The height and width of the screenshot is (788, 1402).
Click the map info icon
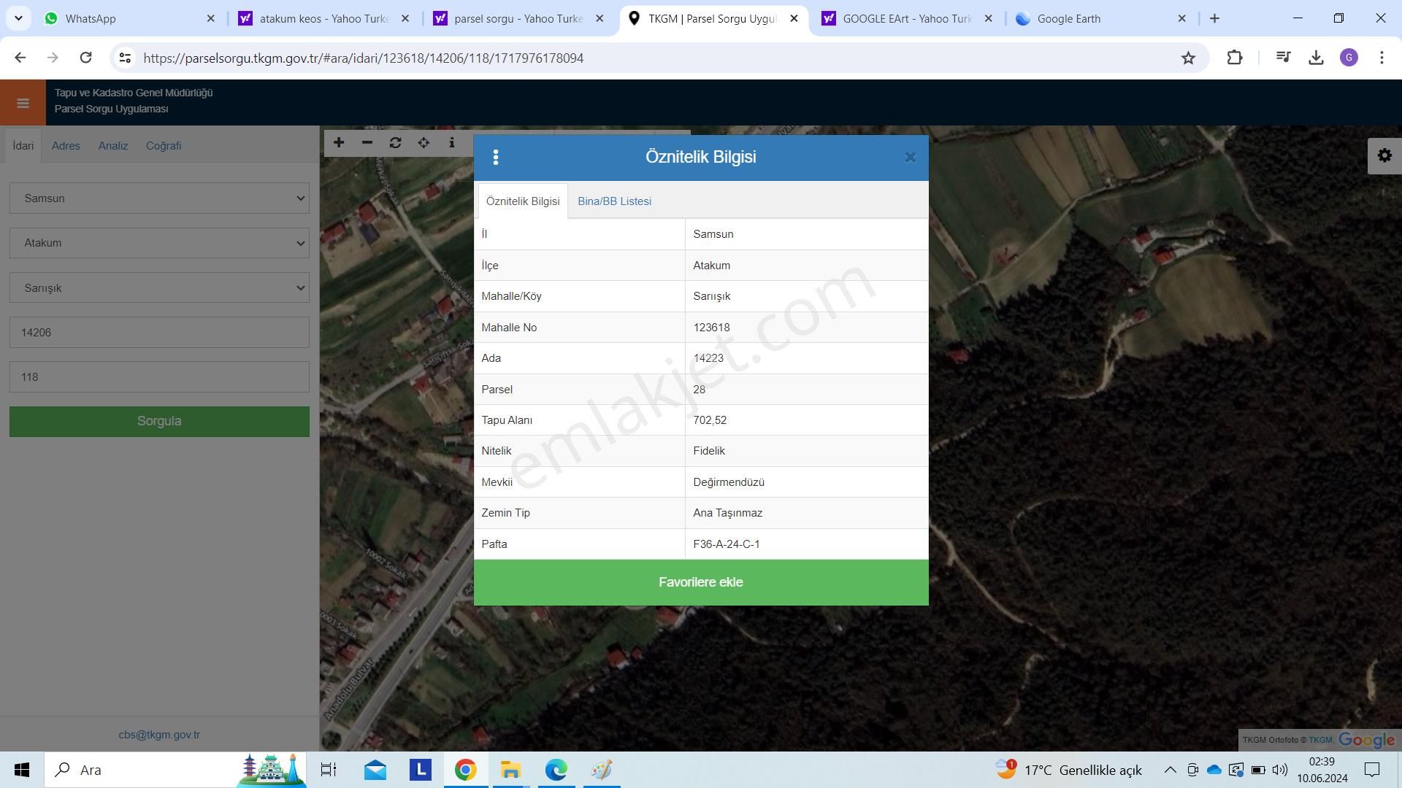click(x=452, y=143)
